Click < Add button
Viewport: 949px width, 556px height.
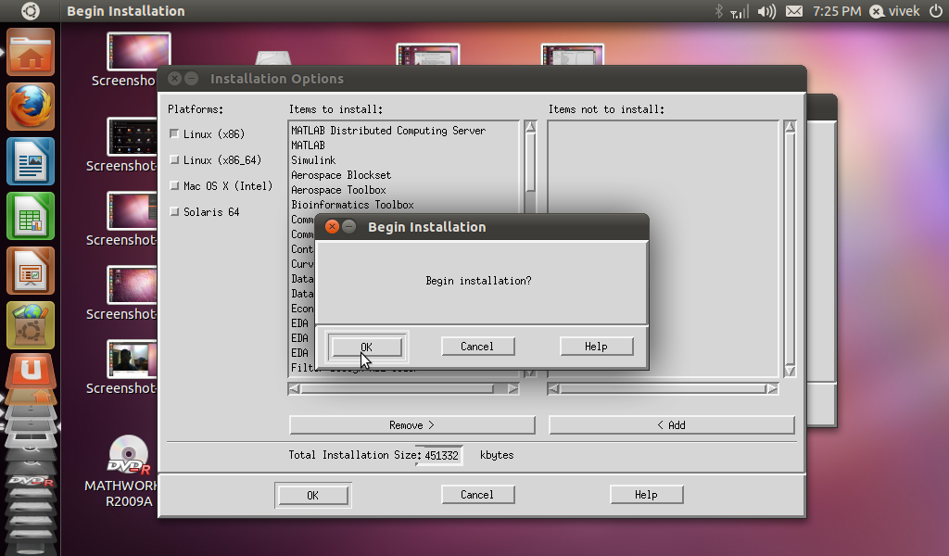coord(671,424)
